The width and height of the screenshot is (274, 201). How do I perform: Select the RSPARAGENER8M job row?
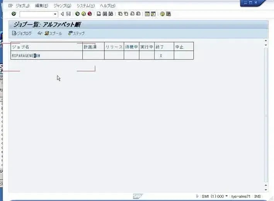coord(26,56)
